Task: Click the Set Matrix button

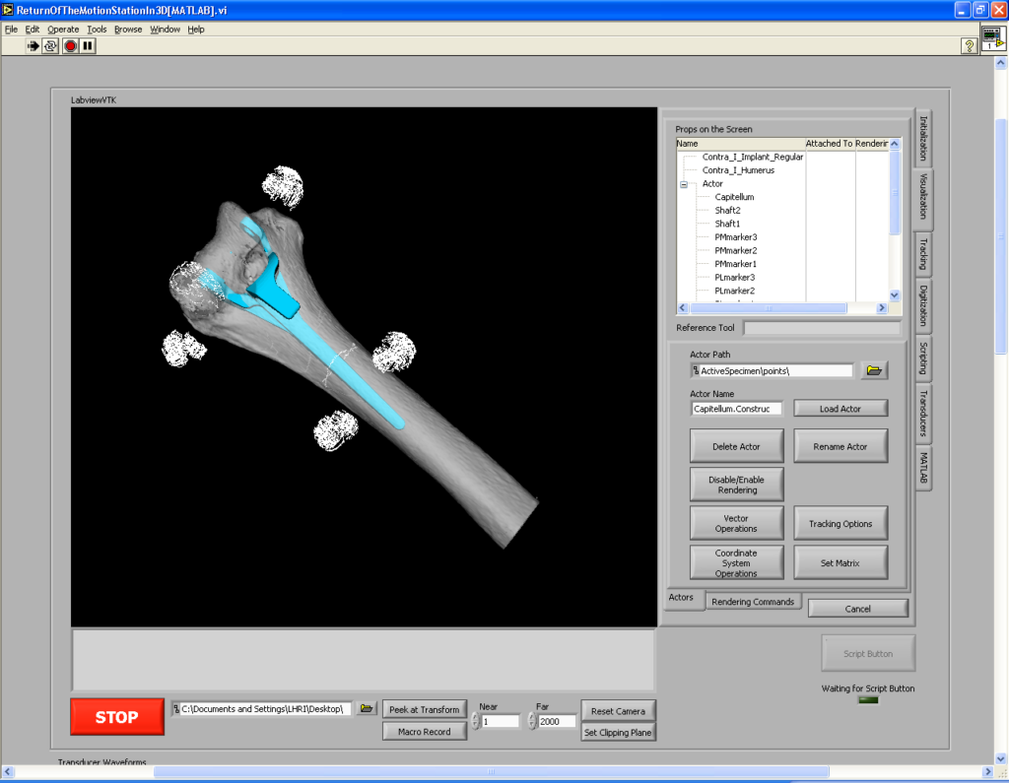Action: point(841,563)
